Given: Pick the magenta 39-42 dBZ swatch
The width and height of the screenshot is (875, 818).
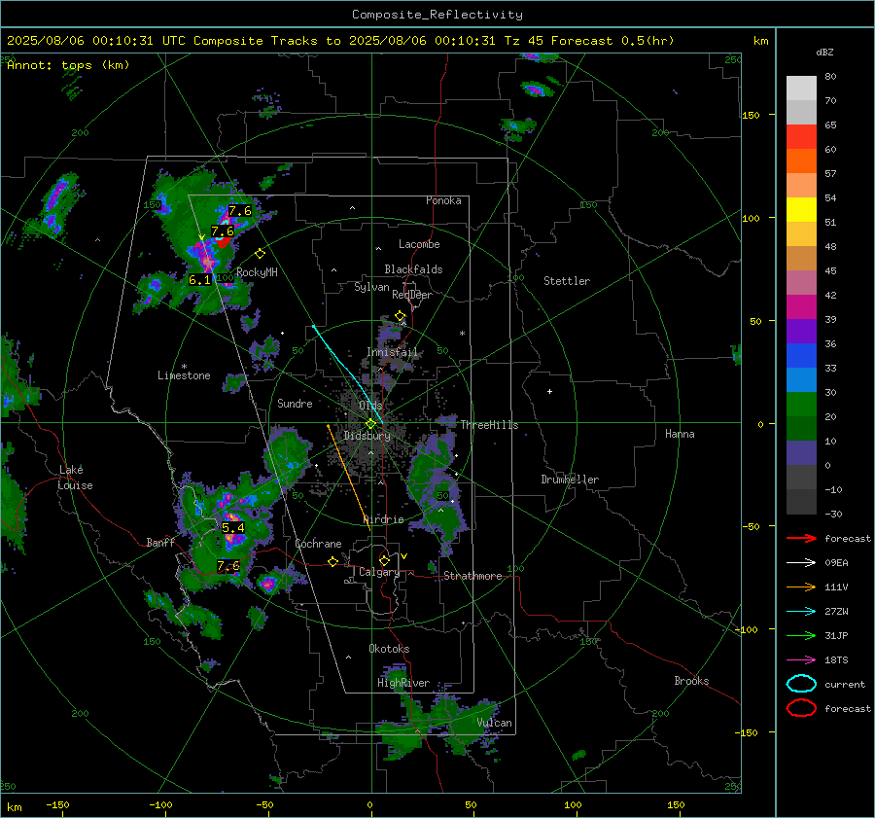Looking at the screenshot, I should tap(801, 307).
